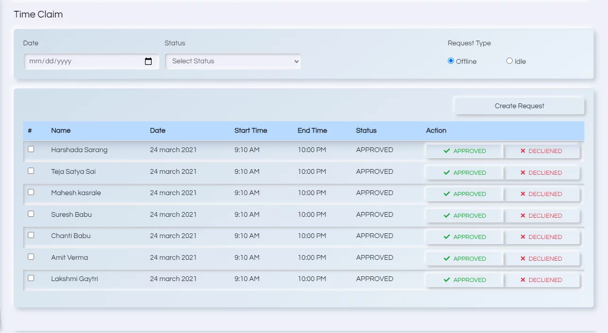Choose the Offline request type radio button

pyautogui.click(x=451, y=60)
